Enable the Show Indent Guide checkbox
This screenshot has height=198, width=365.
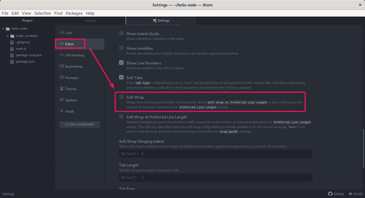(121, 33)
